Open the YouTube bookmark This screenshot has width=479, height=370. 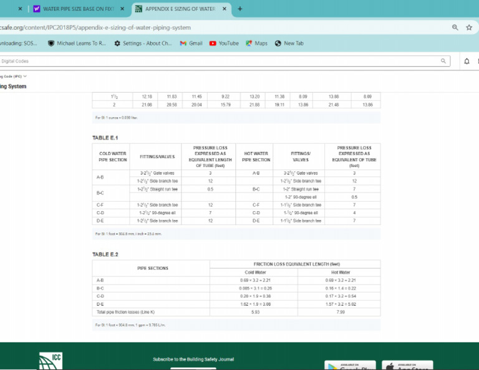pos(224,44)
